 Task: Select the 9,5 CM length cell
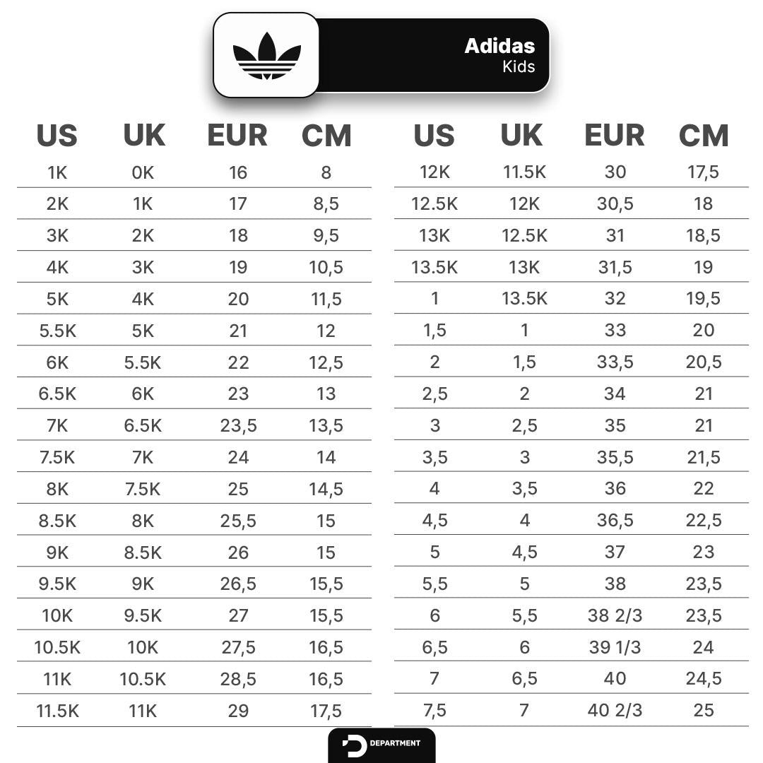tap(326, 236)
